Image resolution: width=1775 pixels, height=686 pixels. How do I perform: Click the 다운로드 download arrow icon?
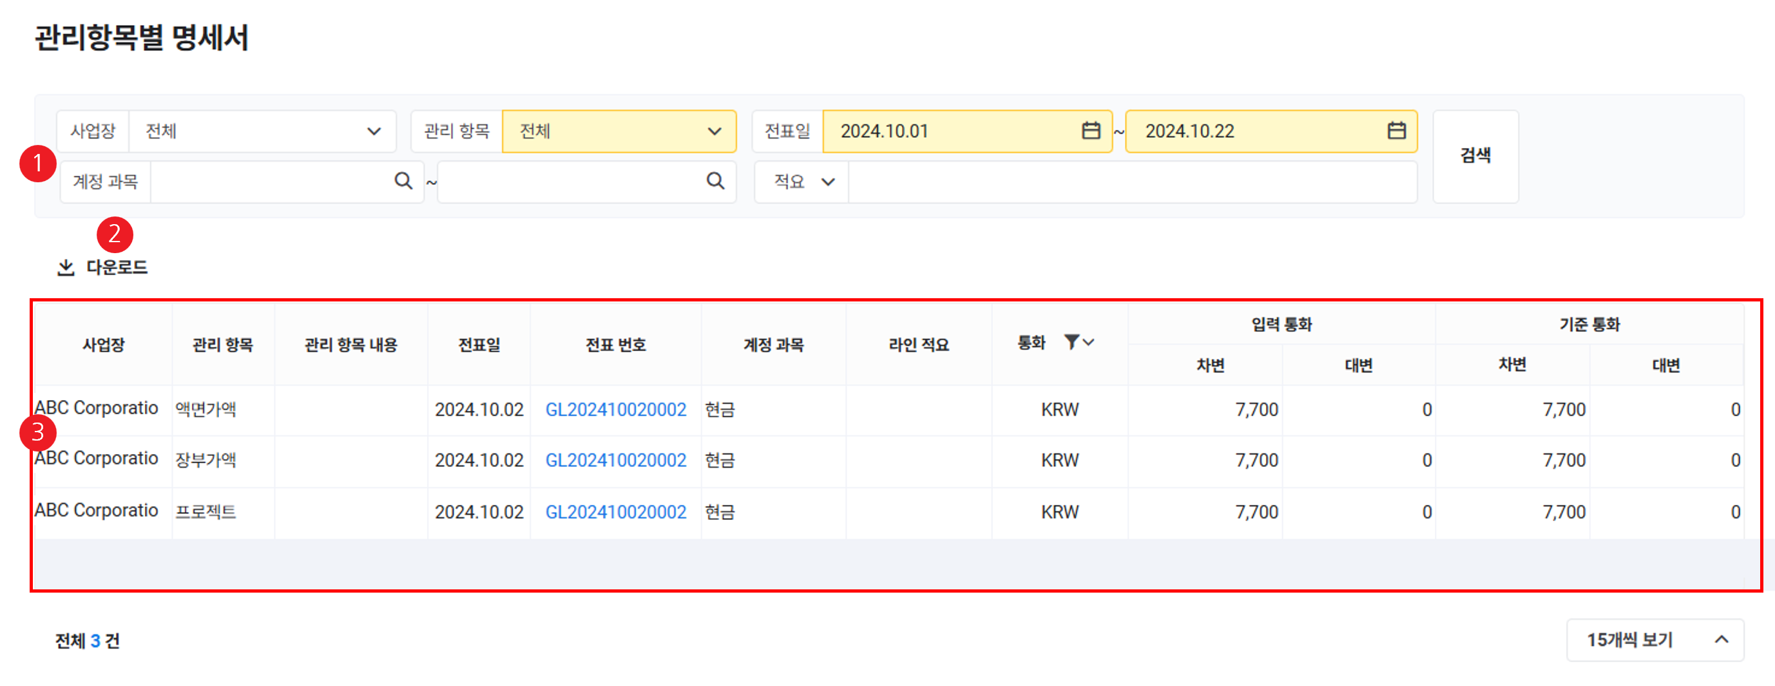coord(66,267)
